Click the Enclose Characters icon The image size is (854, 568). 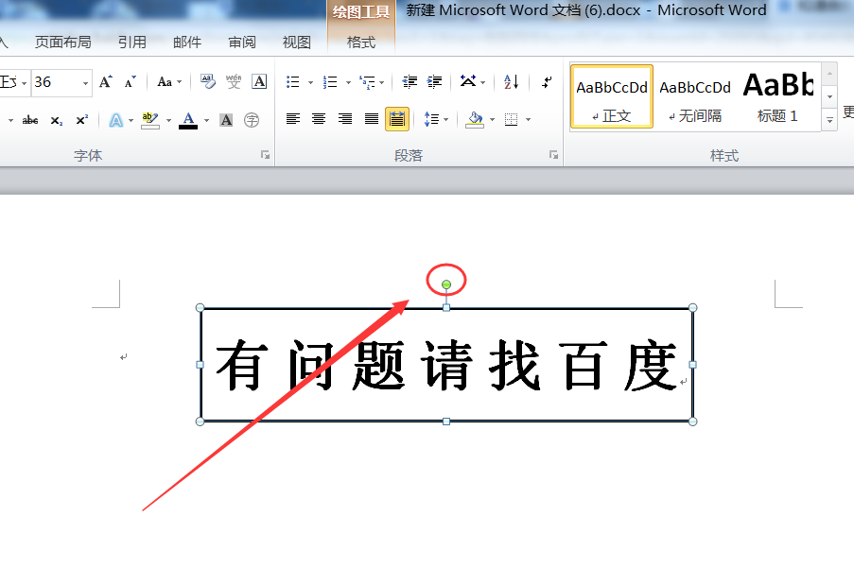[x=252, y=120]
